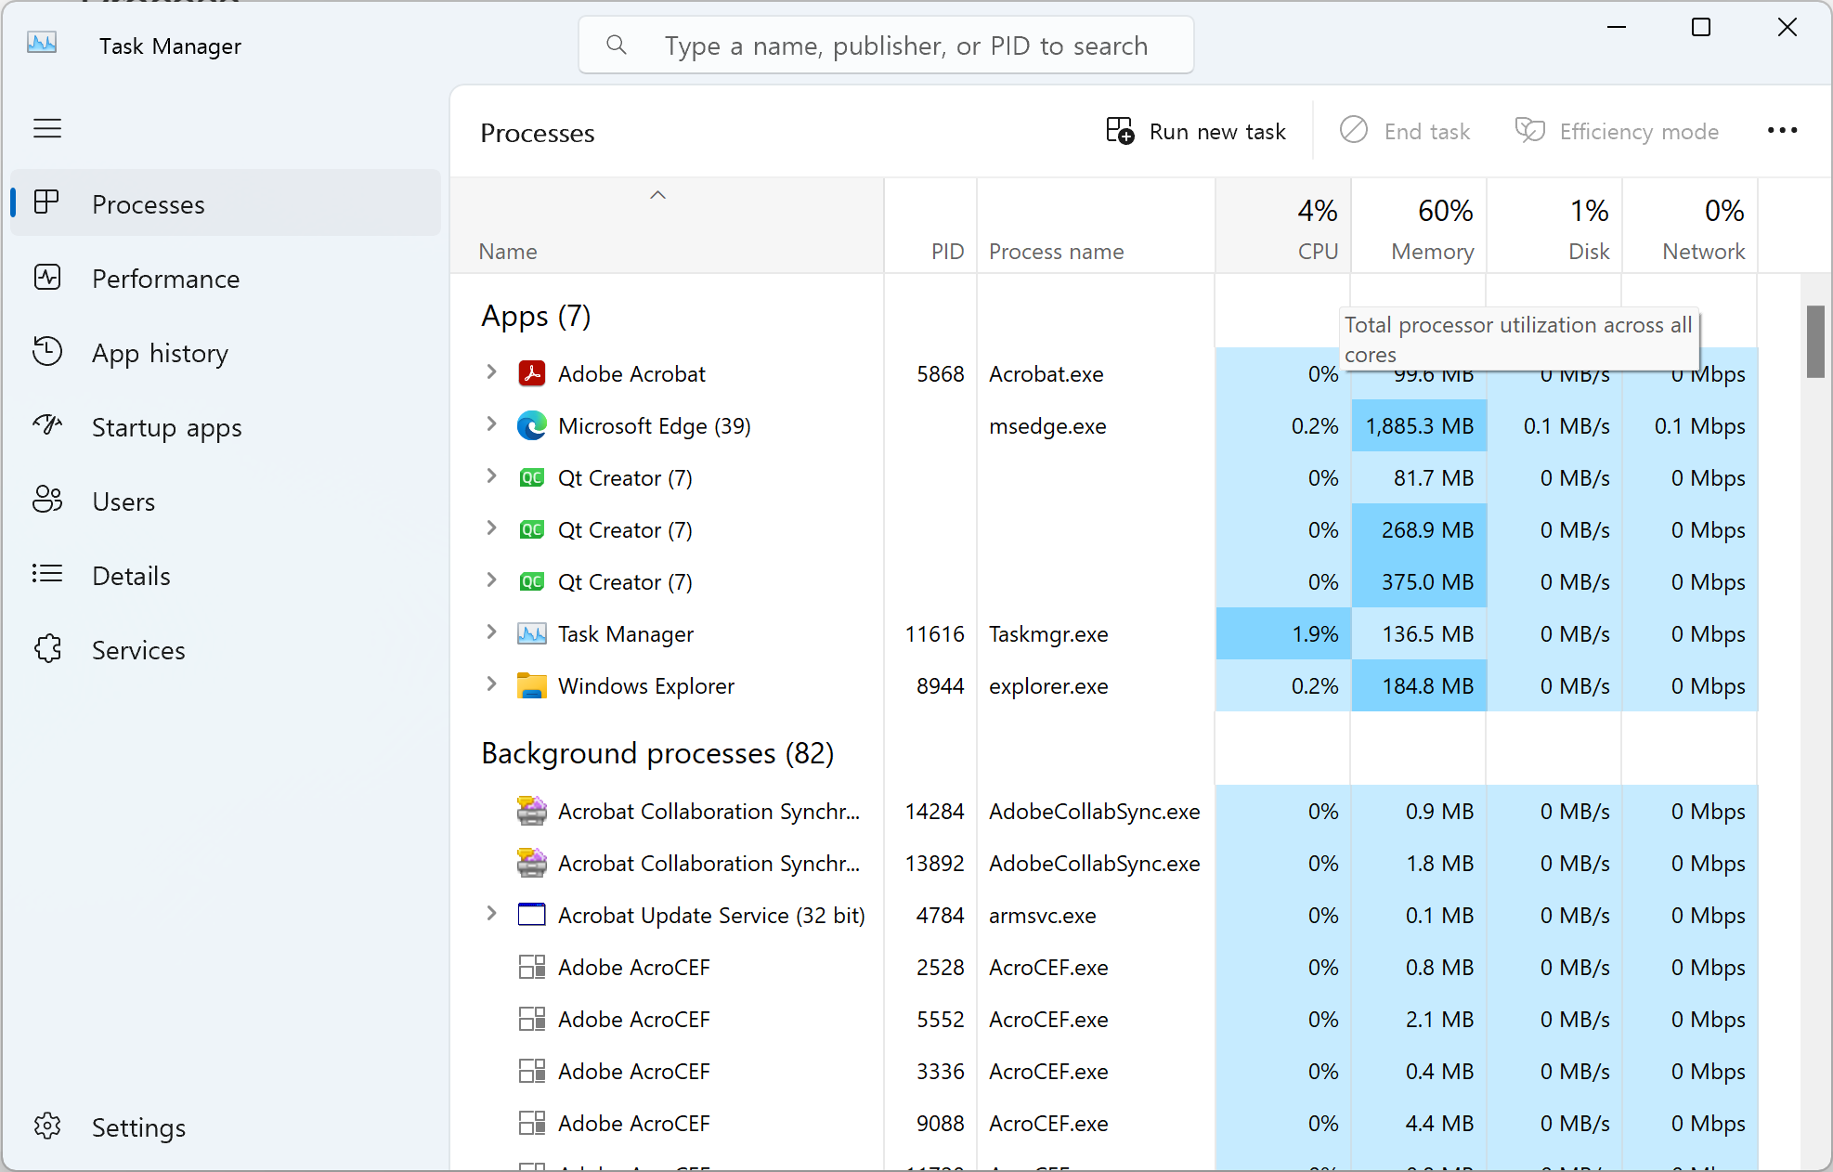Click the Adobe Acrobat app icon
The height and width of the screenshot is (1172, 1833).
[531, 373]
